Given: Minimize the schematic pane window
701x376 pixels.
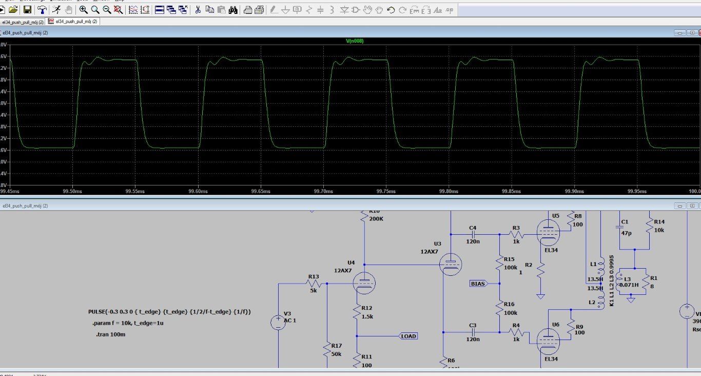Looking at the screenshot, I should pyautogui.click(x=679, y=205).
